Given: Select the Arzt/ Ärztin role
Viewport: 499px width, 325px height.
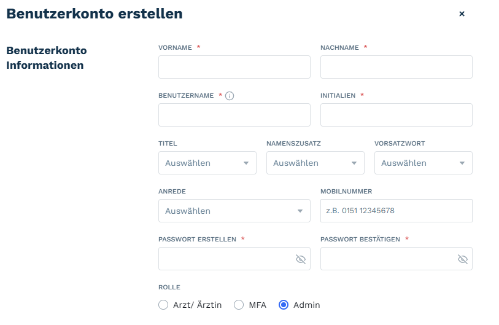Looking at the screenshot, I should point(163,305).
